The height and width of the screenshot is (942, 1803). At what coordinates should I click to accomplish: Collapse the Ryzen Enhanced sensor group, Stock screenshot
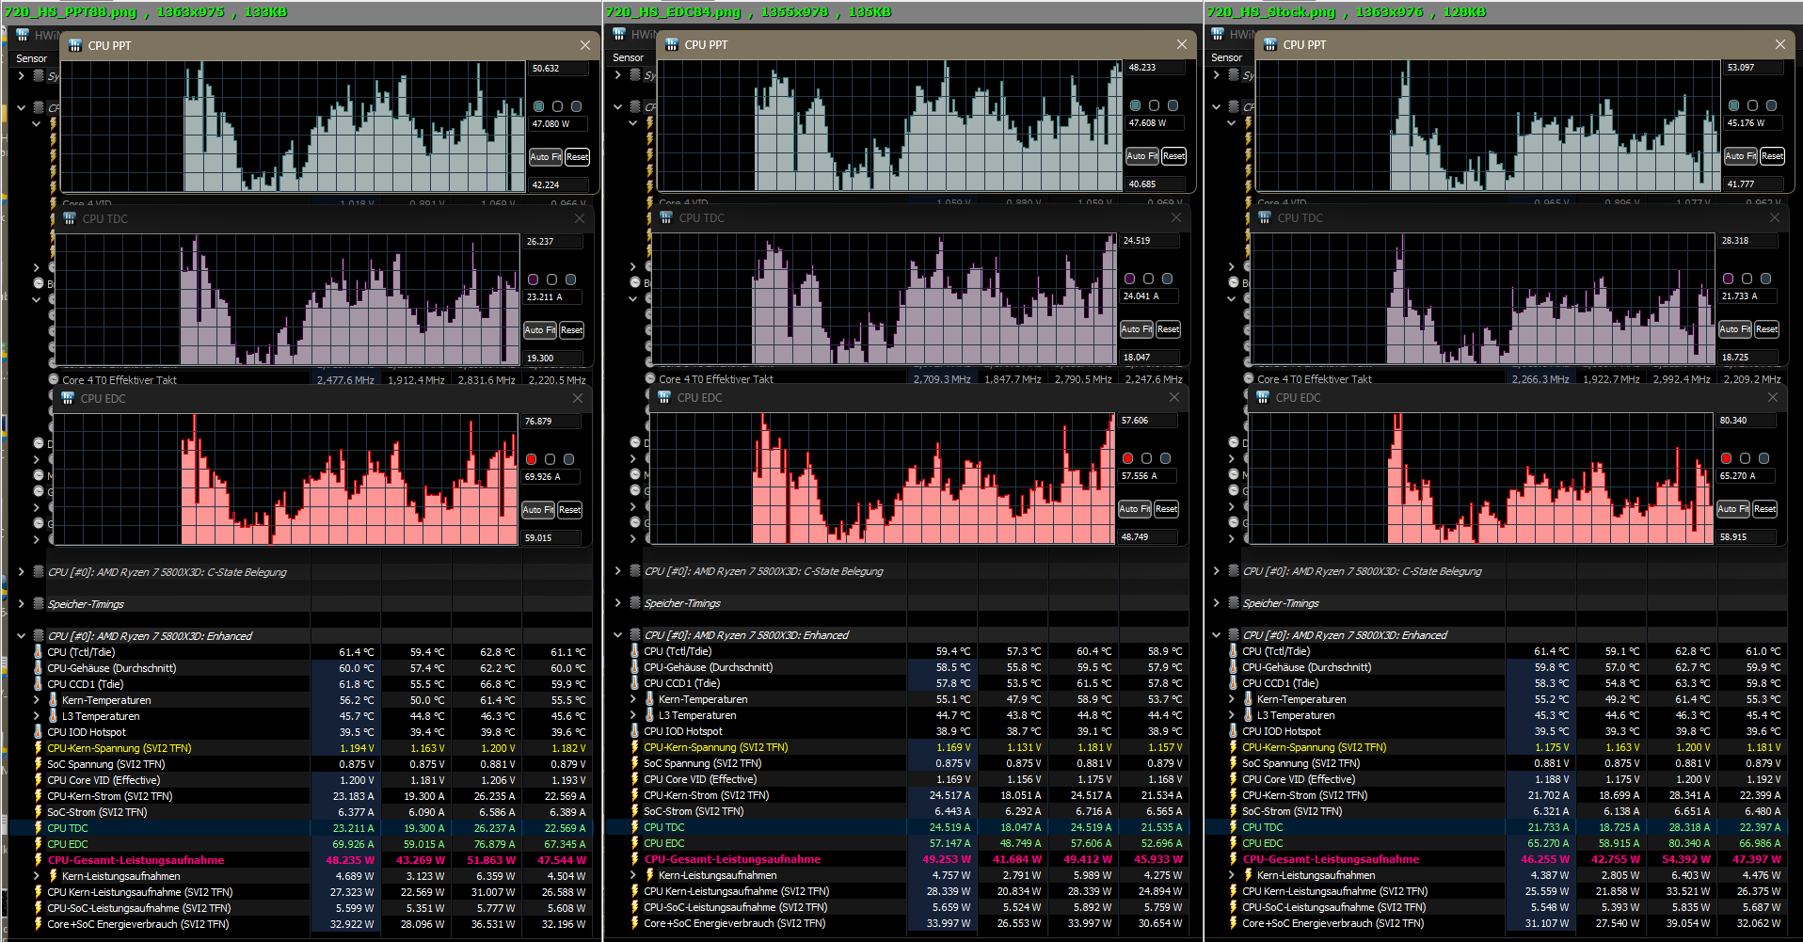(1216, 634)
